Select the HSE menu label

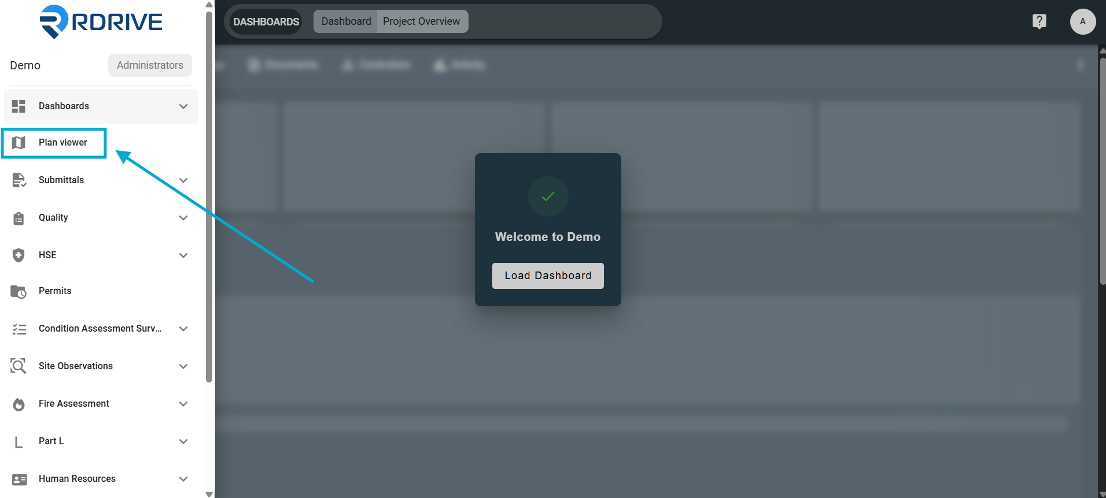(x=47, y=255)
